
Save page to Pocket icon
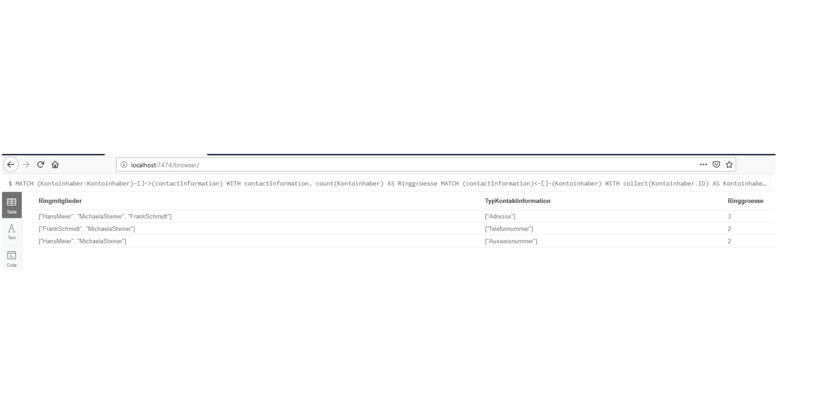coord(716,165)
